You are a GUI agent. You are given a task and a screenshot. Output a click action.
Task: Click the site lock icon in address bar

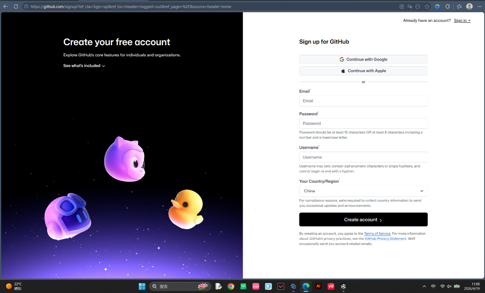[x=26, y=7]
